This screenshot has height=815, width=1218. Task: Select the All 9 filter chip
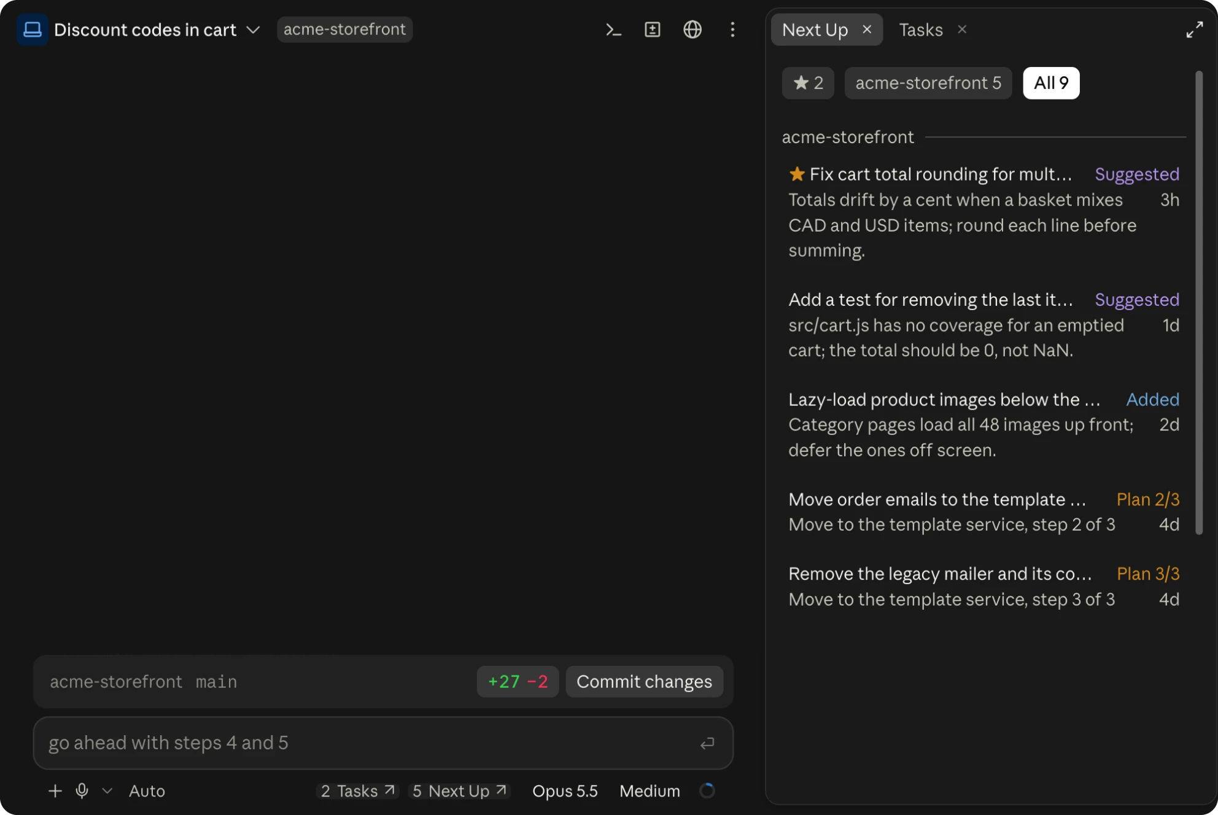tap(1051, 83)
